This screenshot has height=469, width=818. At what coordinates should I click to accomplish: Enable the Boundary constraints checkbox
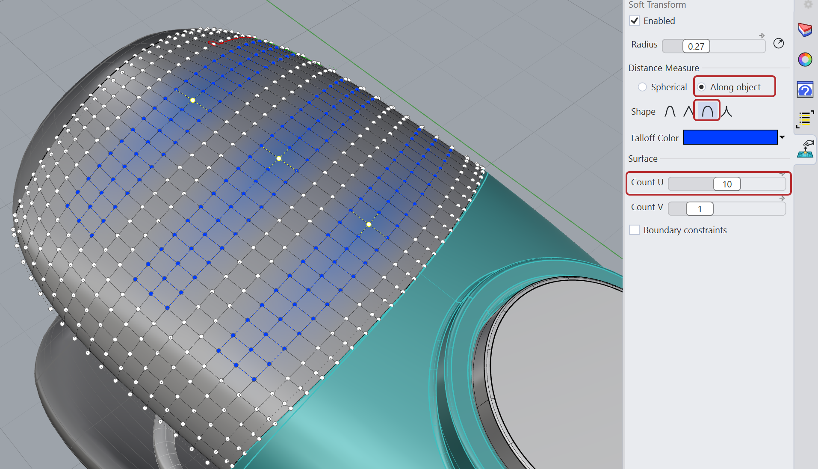pos(635,230)
